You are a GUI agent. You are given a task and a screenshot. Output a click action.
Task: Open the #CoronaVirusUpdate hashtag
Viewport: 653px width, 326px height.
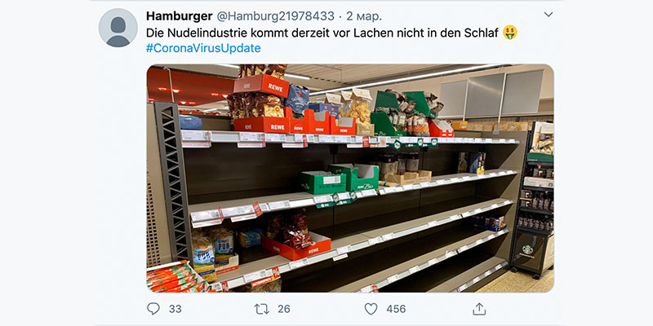point(203,48)
